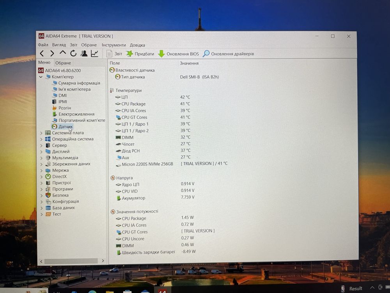Select the Діод PCH temperature row

tap(152, 151)
